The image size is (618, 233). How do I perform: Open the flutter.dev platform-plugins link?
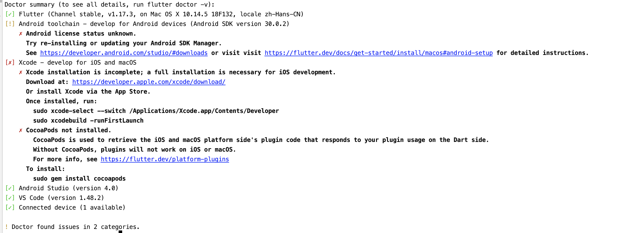[165, 159]
